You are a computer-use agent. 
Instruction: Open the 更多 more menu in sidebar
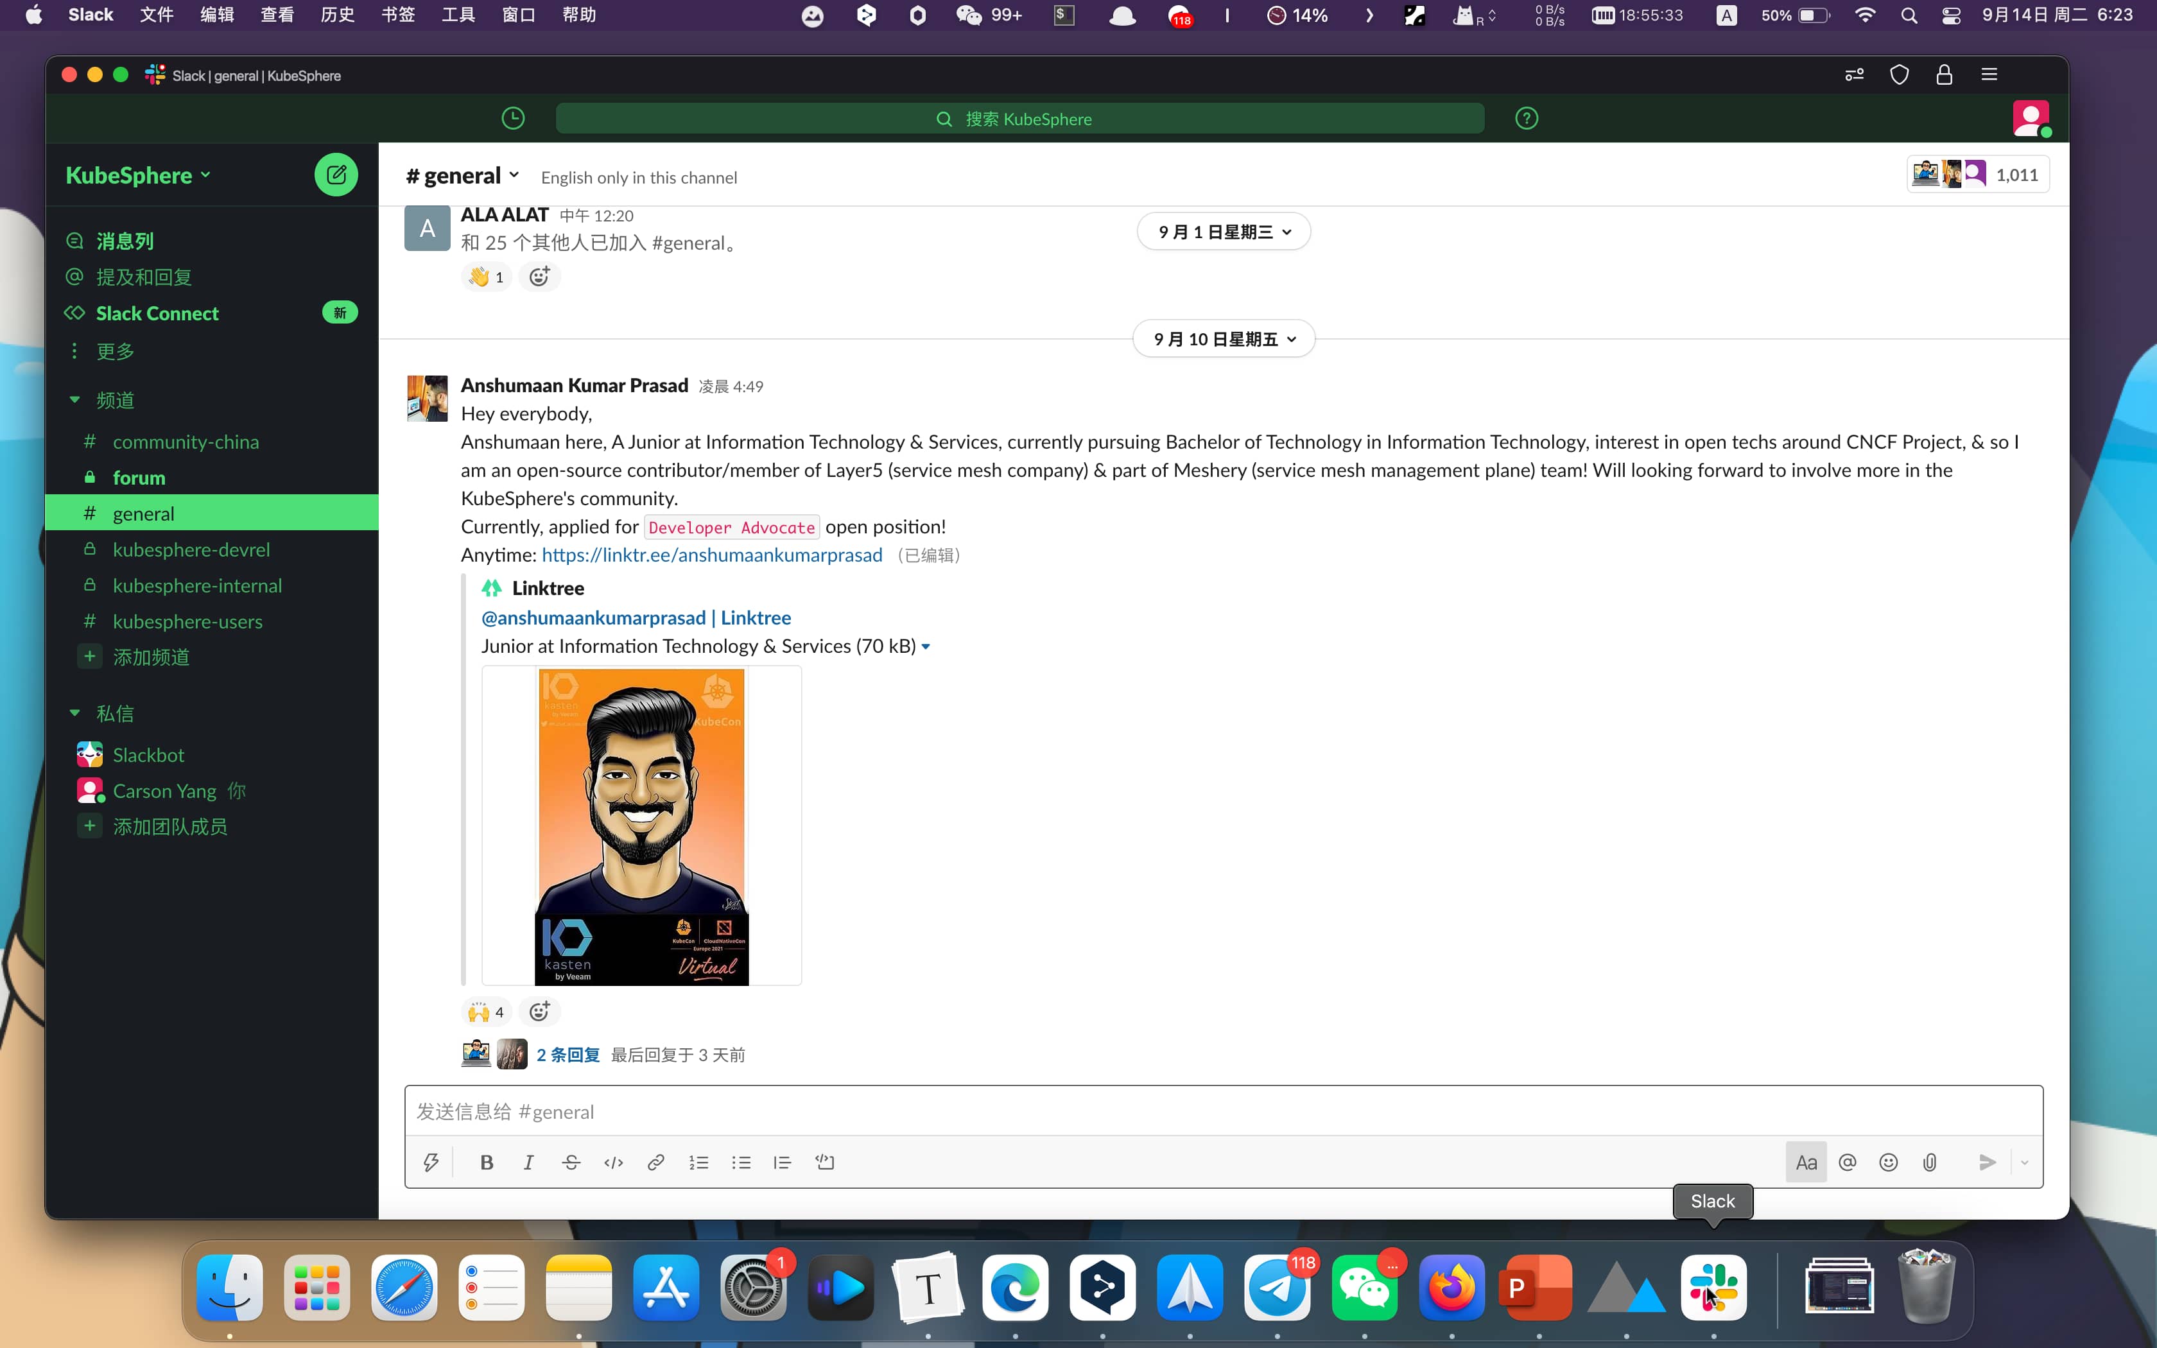pos(115,351)
